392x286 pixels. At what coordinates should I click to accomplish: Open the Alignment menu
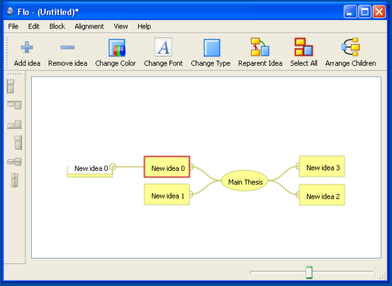coord(89,27)
